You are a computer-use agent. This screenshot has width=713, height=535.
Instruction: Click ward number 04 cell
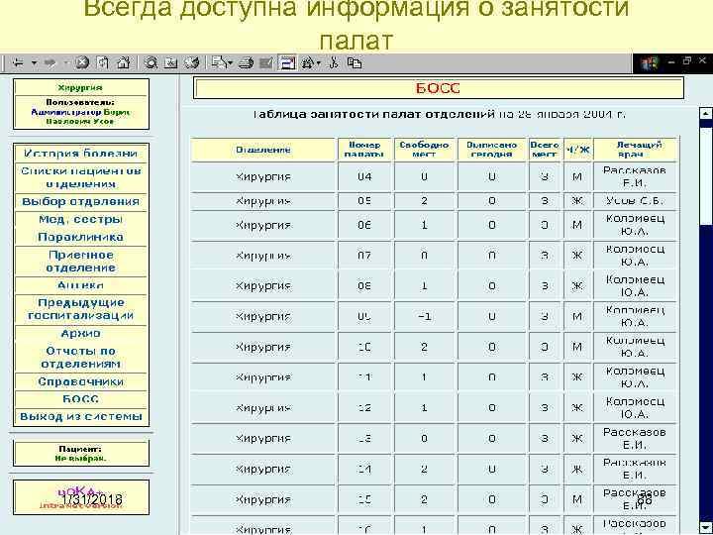(x=364, y=176)
